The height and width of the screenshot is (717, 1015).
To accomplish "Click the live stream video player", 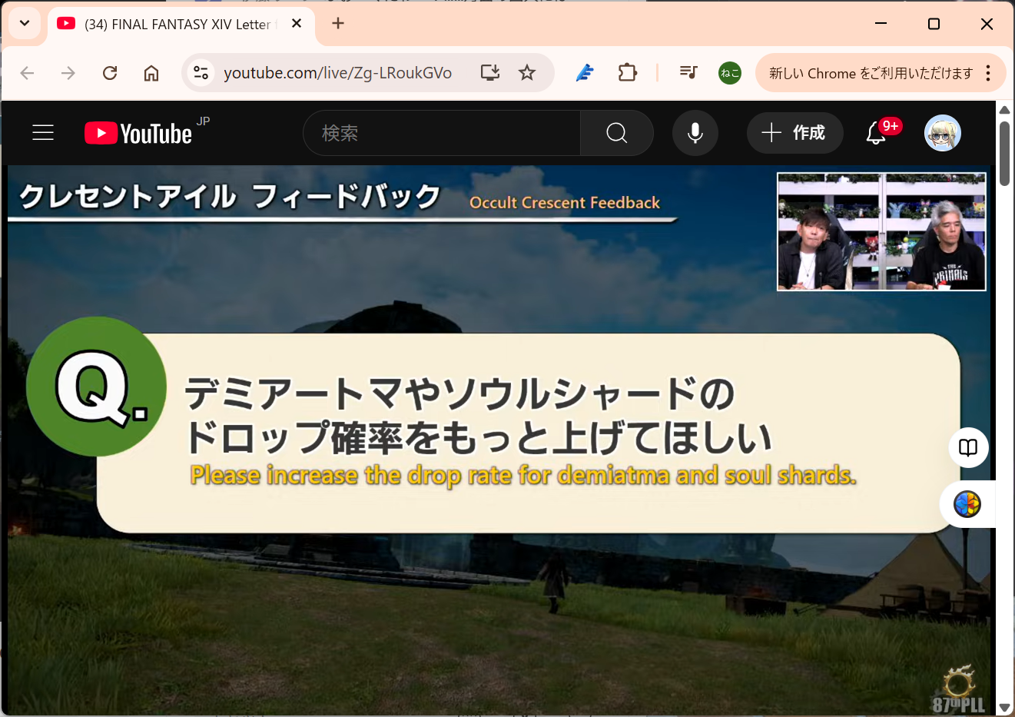I will 499,440.
